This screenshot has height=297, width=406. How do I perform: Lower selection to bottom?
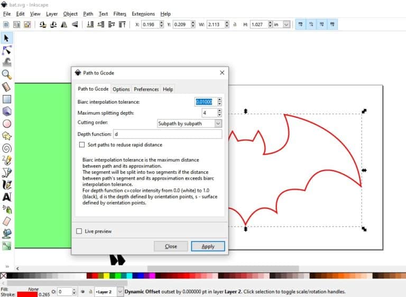click(90, 25)
